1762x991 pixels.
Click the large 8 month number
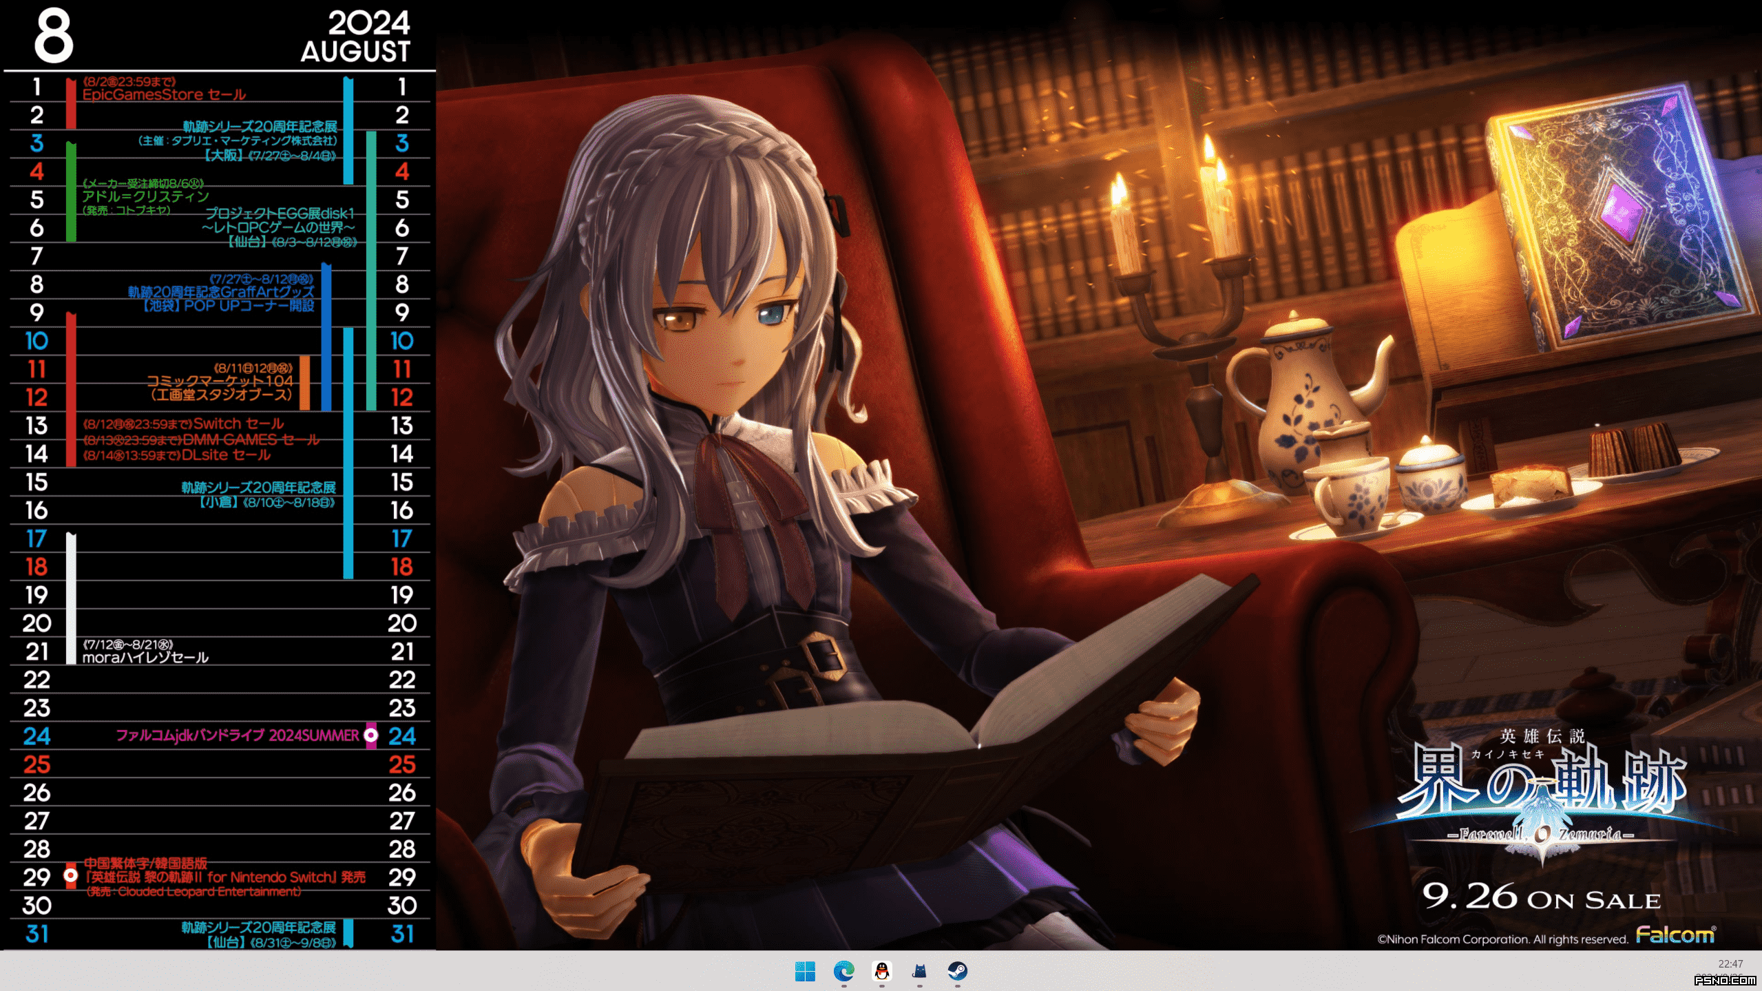pos(54,36)
